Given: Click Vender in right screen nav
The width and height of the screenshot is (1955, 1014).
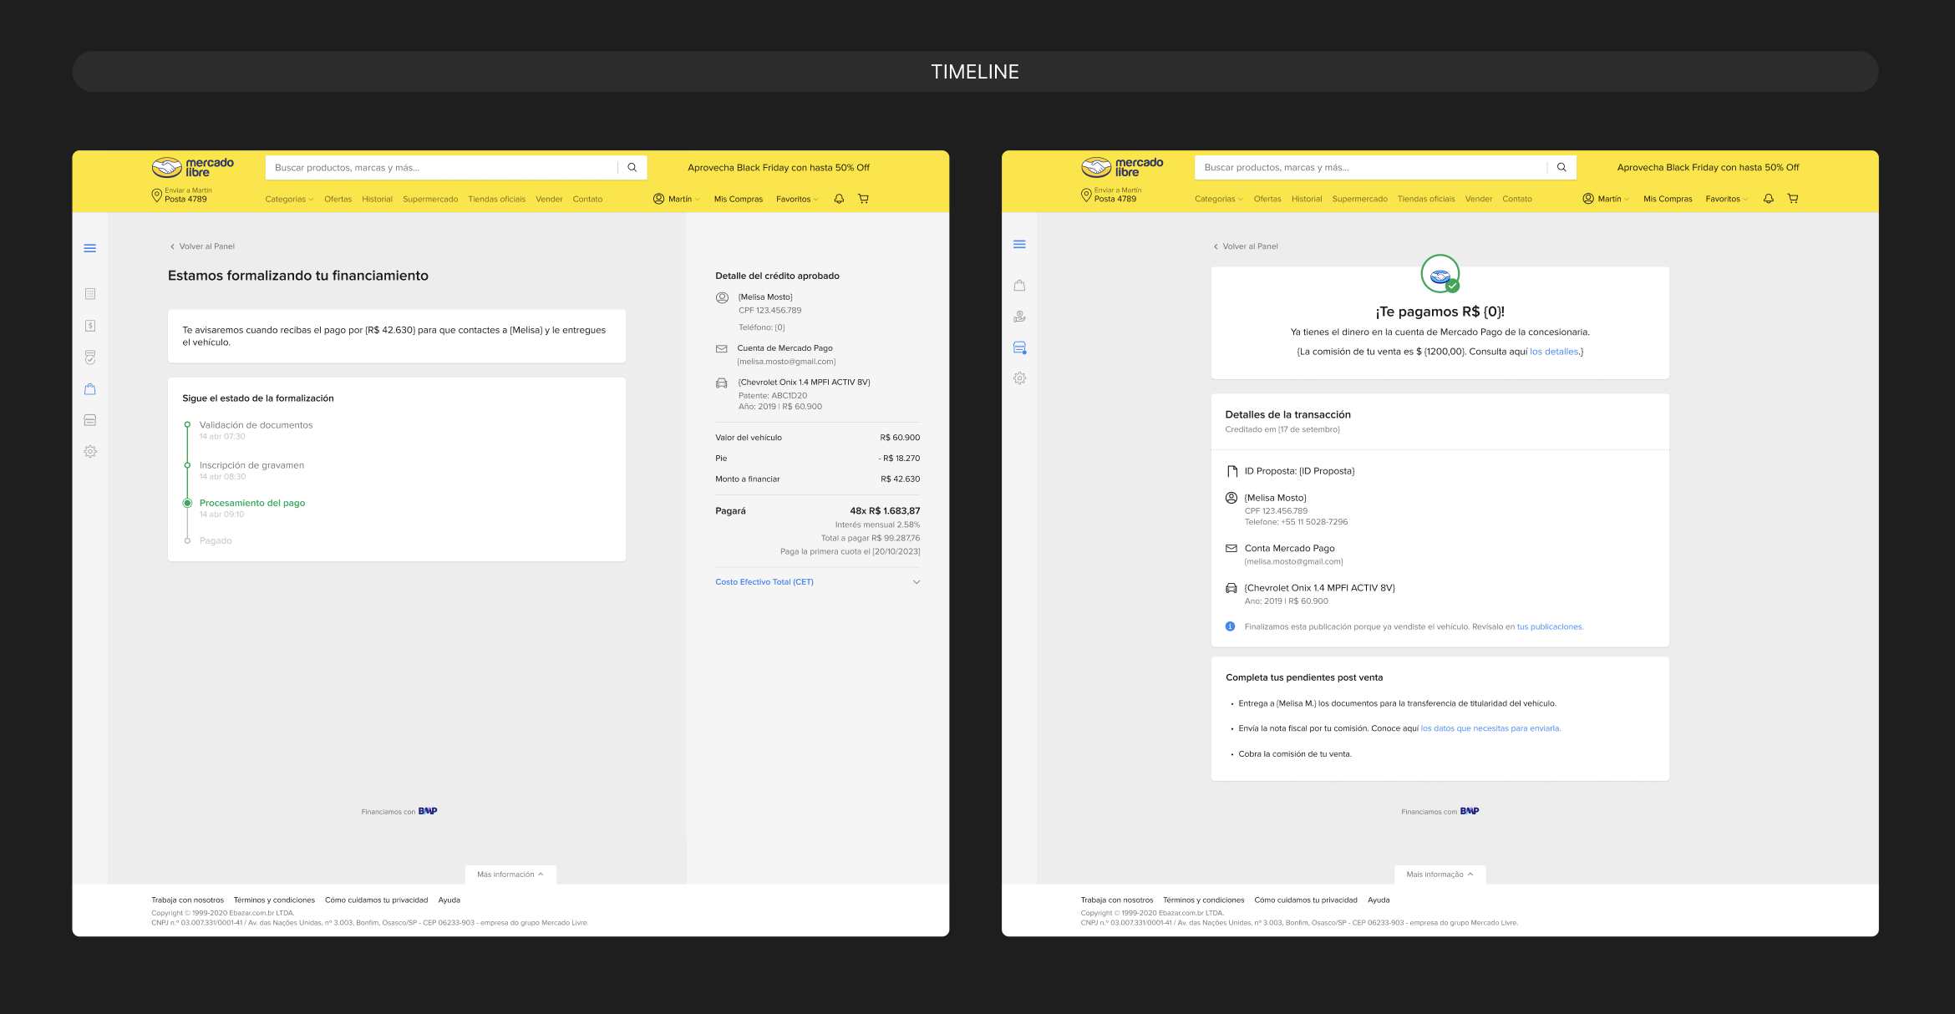Looking at the screenshot, I should coord(1478,200).
